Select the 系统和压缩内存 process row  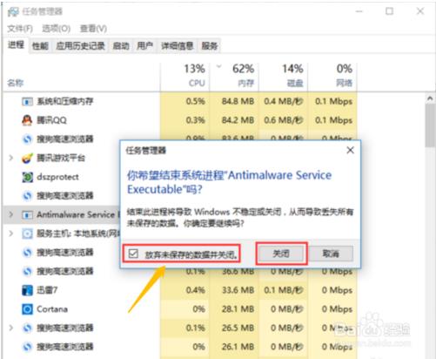[180, 101]
